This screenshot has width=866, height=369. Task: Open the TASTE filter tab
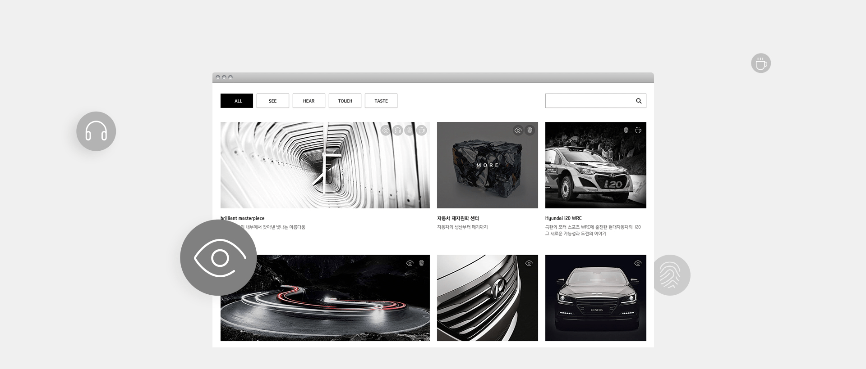[381, 101]
